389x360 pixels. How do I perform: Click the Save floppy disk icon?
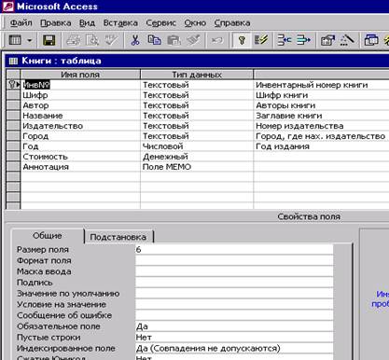click(49, 40)
